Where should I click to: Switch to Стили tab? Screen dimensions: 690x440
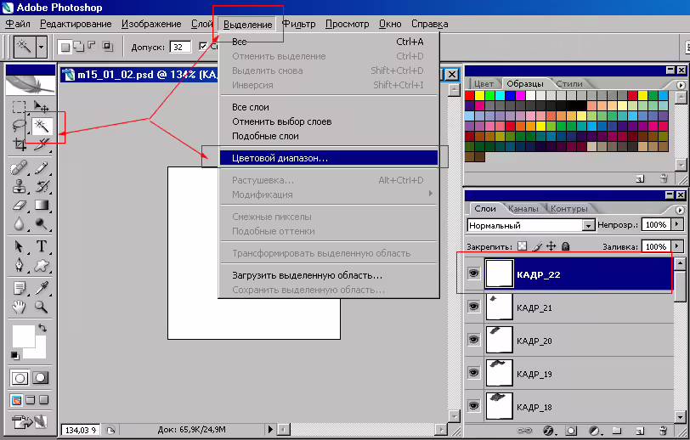coord(569,83)
